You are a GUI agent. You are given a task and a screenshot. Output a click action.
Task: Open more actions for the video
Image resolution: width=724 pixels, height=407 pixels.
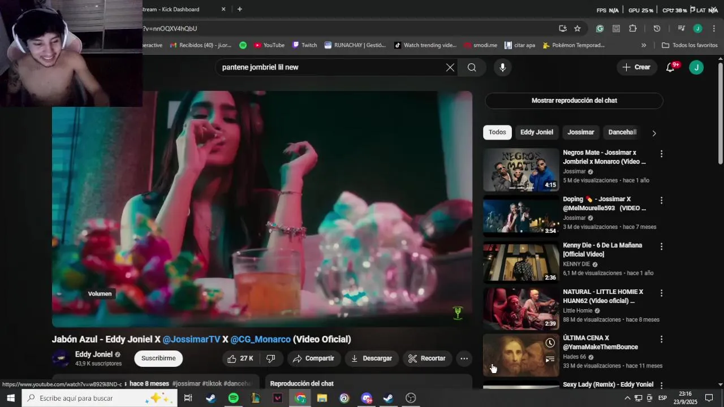464,358
